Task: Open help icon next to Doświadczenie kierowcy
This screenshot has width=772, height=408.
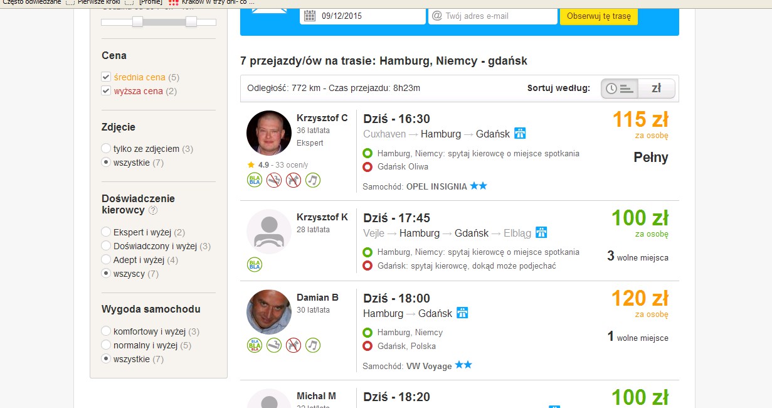Action: (x=153, y=210)
